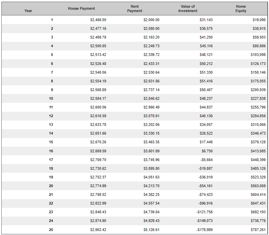Click investment value $45,116

point(206,46)
